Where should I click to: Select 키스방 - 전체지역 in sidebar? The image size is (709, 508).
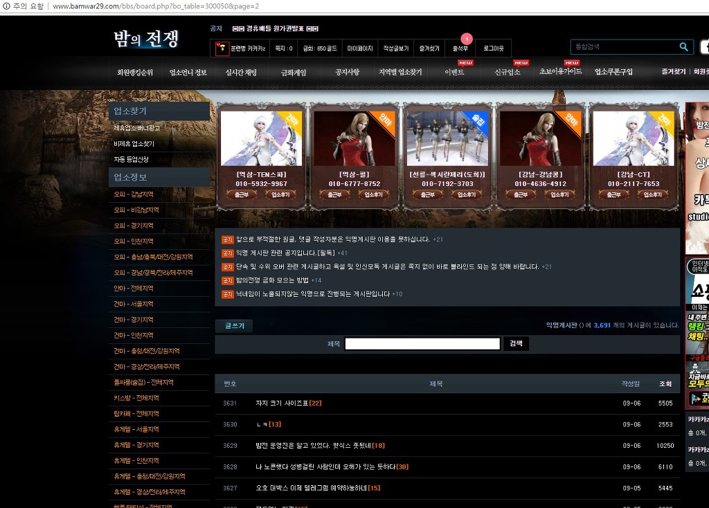coord(136,398)
